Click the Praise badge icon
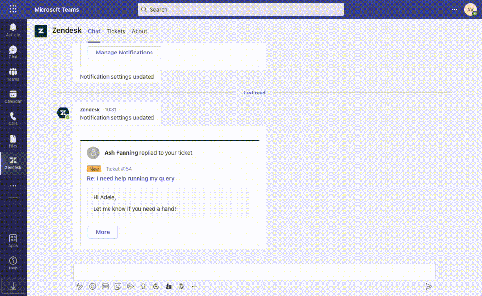This screenshot has height=296, width=482. (143, 286)
